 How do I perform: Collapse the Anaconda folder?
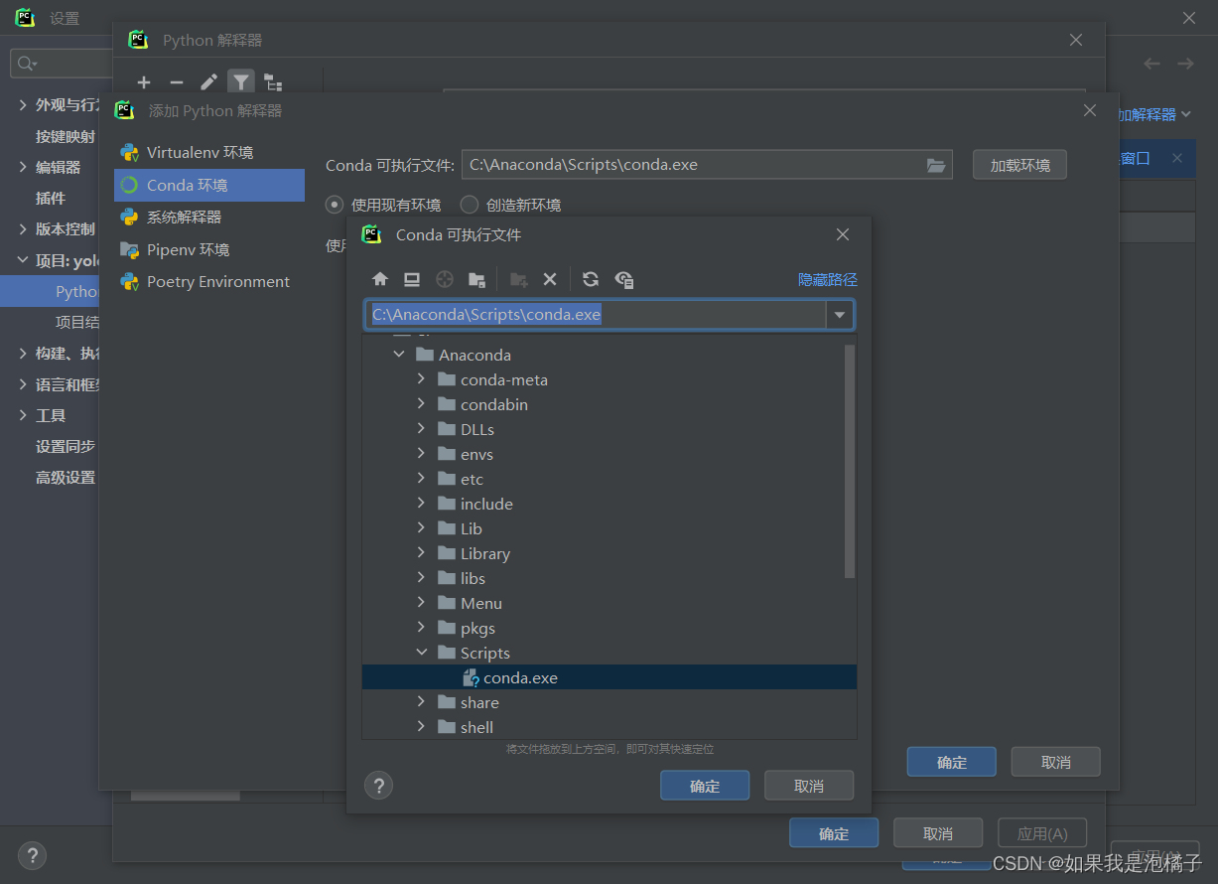pos(399,355)
